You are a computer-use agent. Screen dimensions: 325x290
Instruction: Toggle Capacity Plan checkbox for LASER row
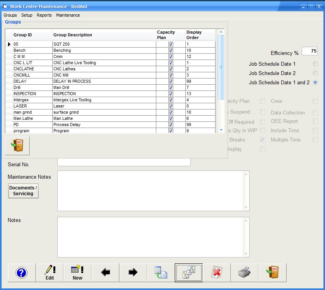171,106
